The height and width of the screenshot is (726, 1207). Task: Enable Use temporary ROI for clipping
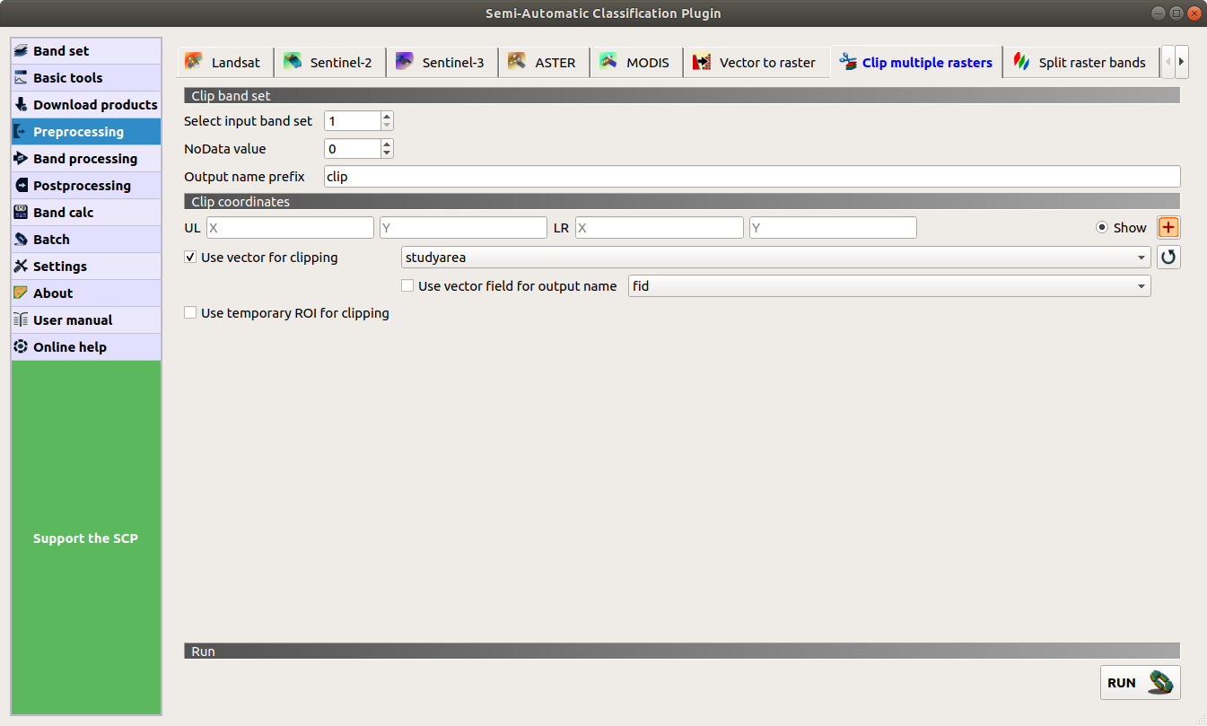tap(190, 313)
